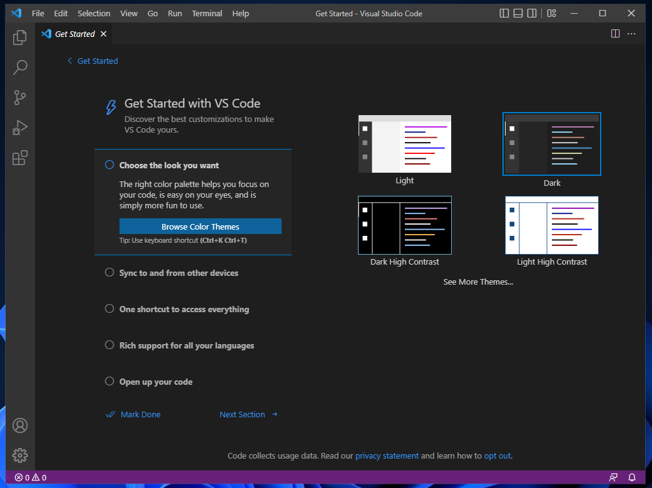Open the Go menu
Image resolution: width=652 pixels, height=488 pixels.
(x=153, y=13)
